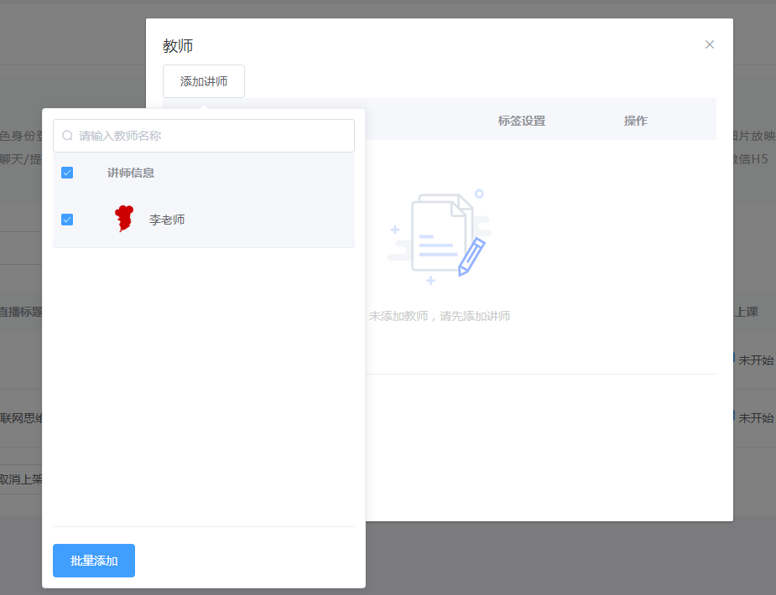Uncheck the checkbox next to 李老师

67,219
